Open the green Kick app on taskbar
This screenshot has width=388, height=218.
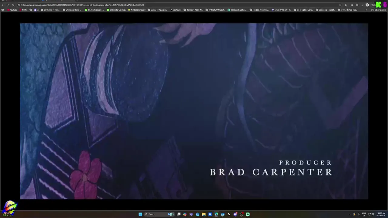pos(248,214)
